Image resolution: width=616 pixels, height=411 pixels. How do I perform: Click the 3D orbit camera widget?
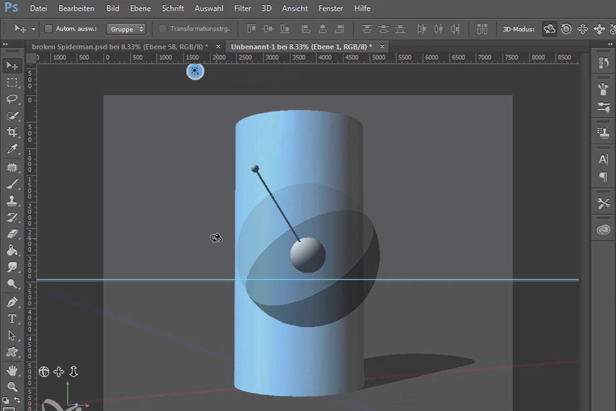(44, 371)
